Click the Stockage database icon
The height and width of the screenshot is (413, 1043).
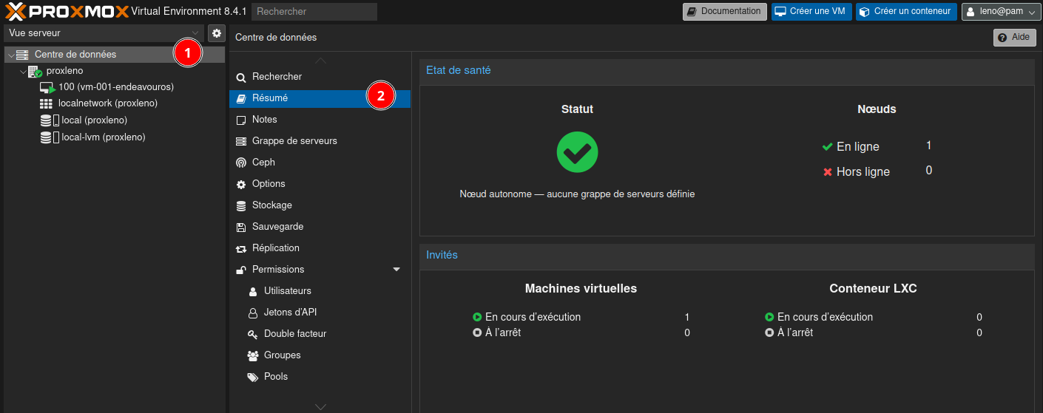[240, 205]
